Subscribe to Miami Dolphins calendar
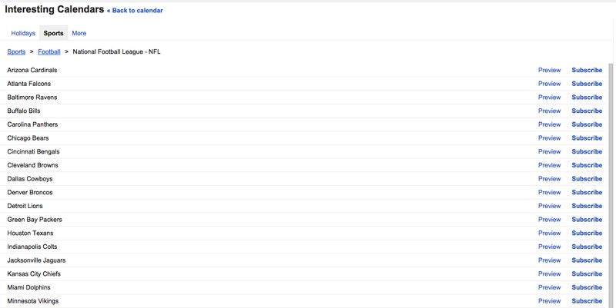This screenshot has width=616, height=308. (x=587, y=287)
